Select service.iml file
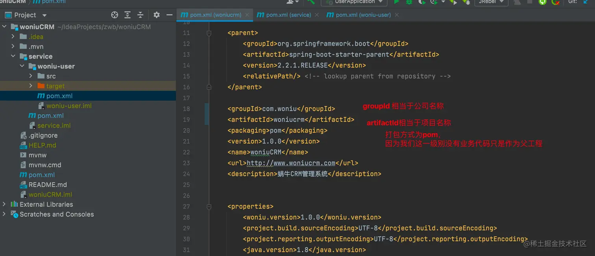Screen dimensions: 595x256 (x=54, y=126)
